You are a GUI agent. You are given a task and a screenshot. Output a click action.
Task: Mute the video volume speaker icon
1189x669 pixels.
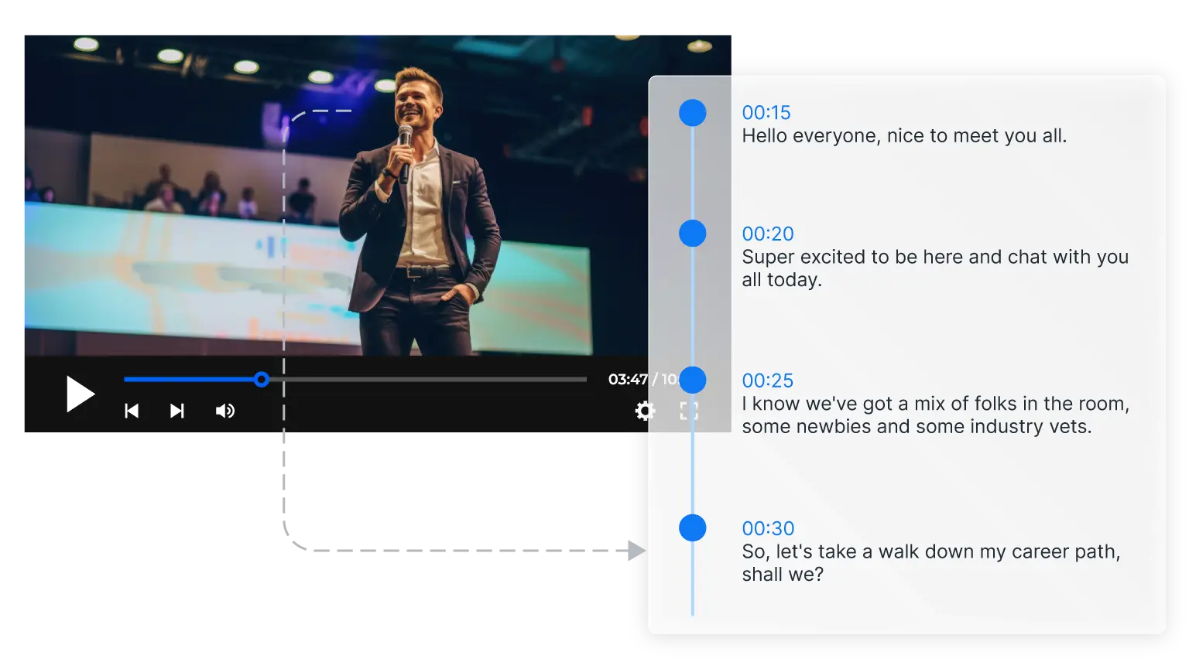(225, 411)
